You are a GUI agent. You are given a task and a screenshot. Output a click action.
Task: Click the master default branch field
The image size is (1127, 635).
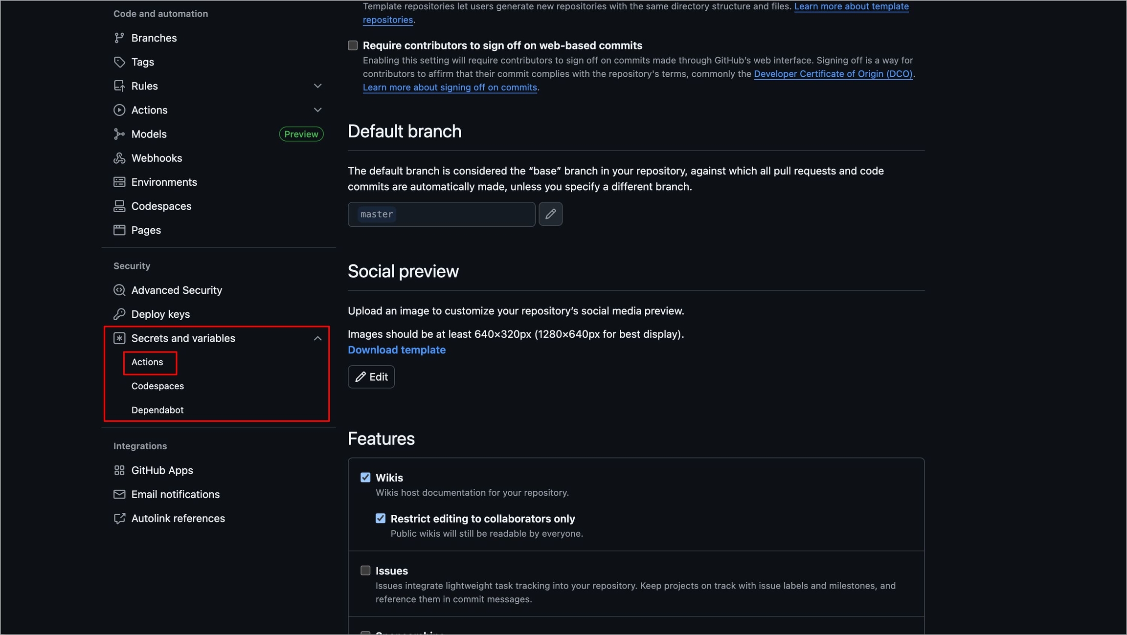point(441,214)
